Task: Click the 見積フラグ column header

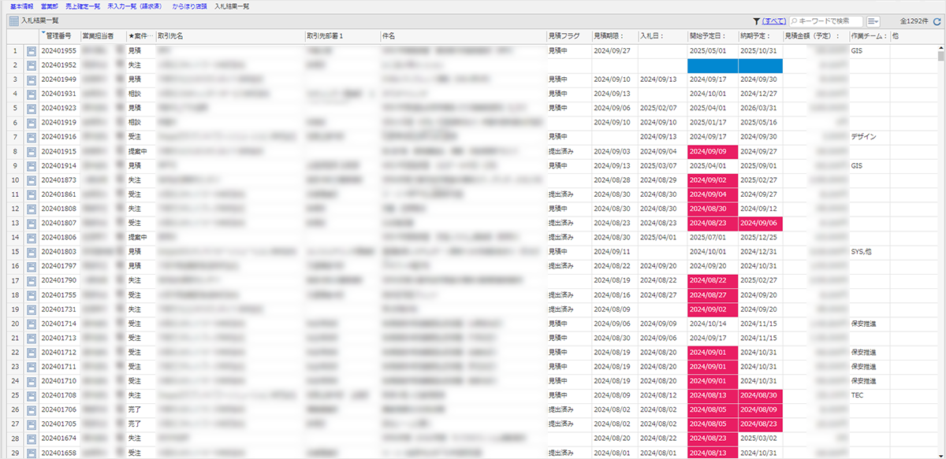Action: [564, 36]
